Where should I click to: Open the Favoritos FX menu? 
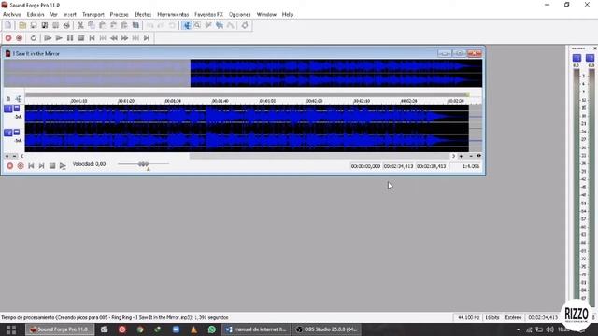[208, 15]
